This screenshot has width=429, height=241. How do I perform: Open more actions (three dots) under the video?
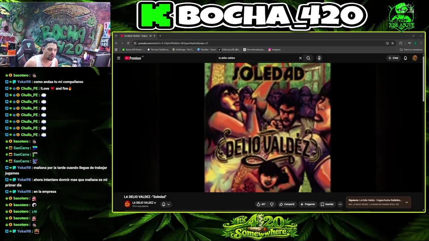340,204
